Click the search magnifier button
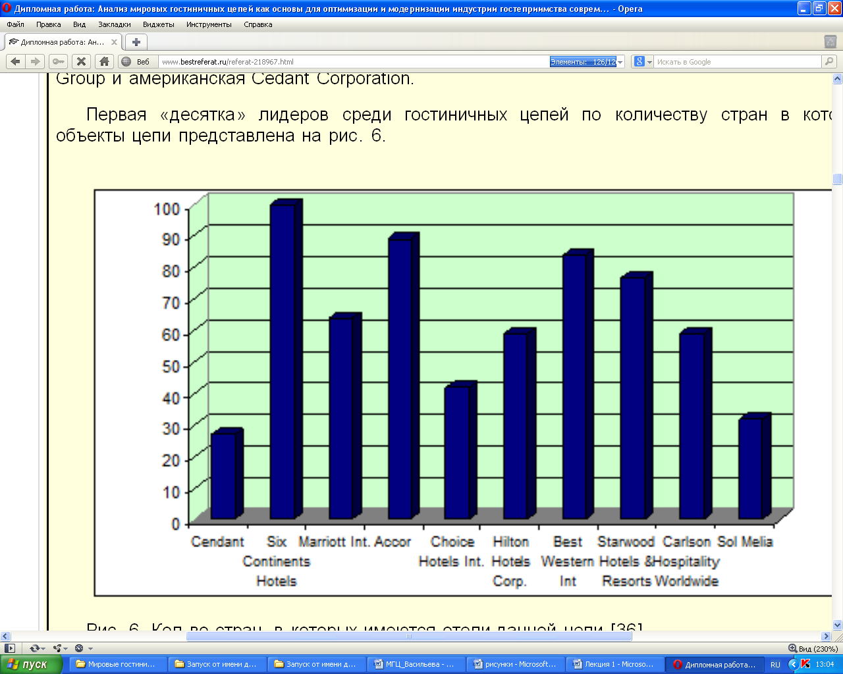Image resolution: width=843 pixels, height=674 pixels. pos(829,61)
